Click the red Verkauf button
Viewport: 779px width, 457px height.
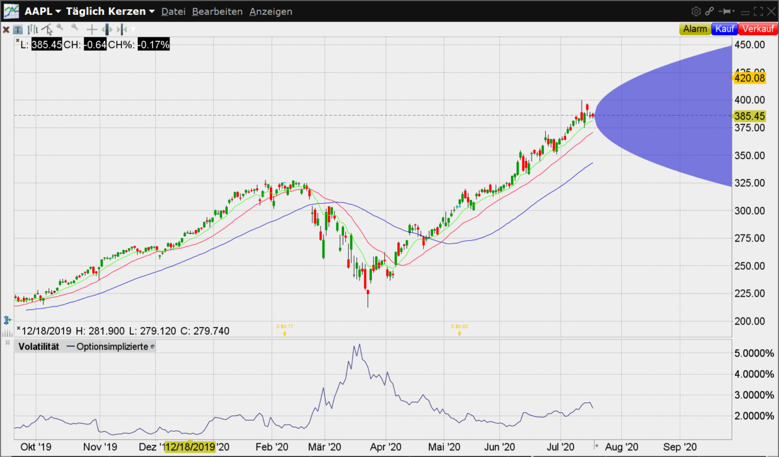coord(758,29)
